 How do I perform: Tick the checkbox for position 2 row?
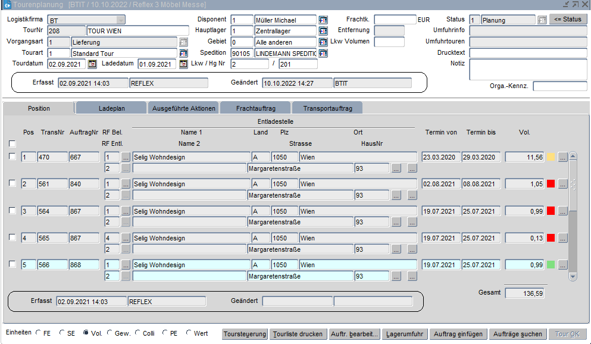[12, 183]
